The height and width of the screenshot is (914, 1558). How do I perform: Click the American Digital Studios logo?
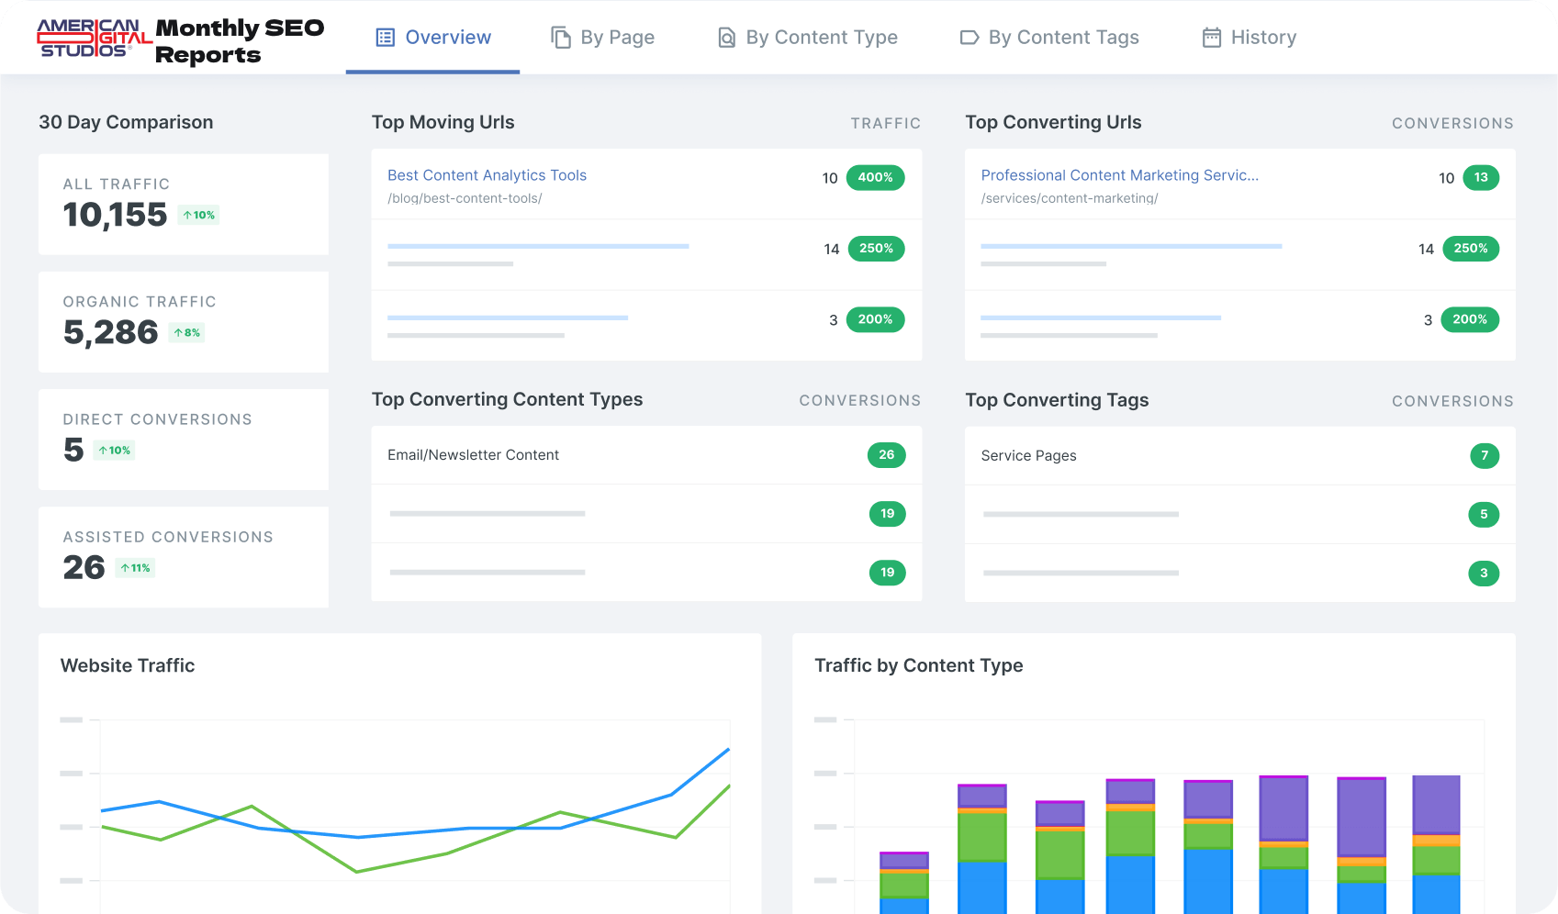tap(94, 39)
